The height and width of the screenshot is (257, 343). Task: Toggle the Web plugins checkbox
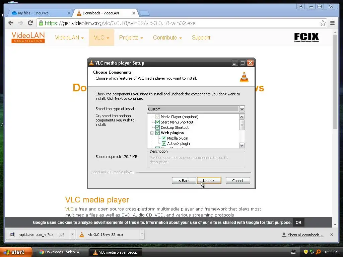[x=157, y=133]
